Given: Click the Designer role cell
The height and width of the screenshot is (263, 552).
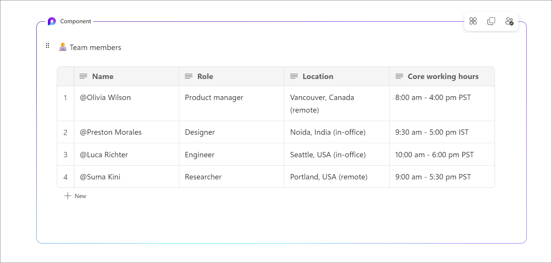Looking at the screenshot, I should [x=200, y=132].
